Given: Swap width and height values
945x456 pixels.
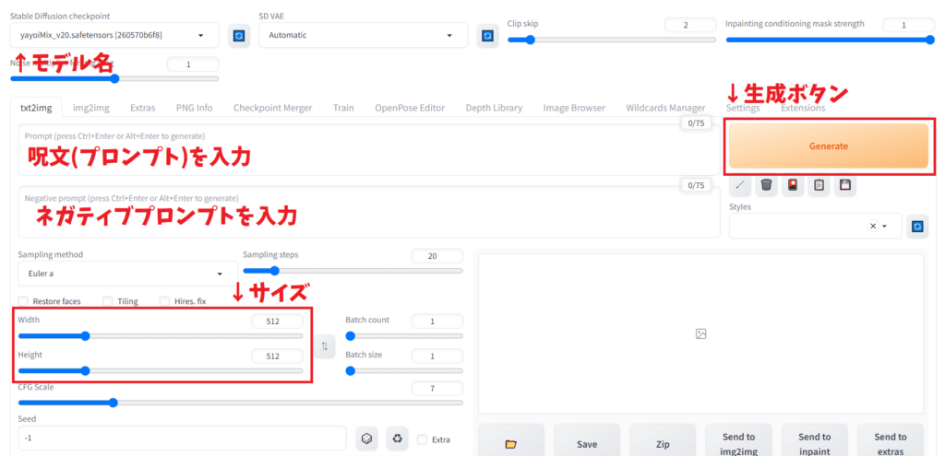Looking at the screenshot, I should pos(325,345).
